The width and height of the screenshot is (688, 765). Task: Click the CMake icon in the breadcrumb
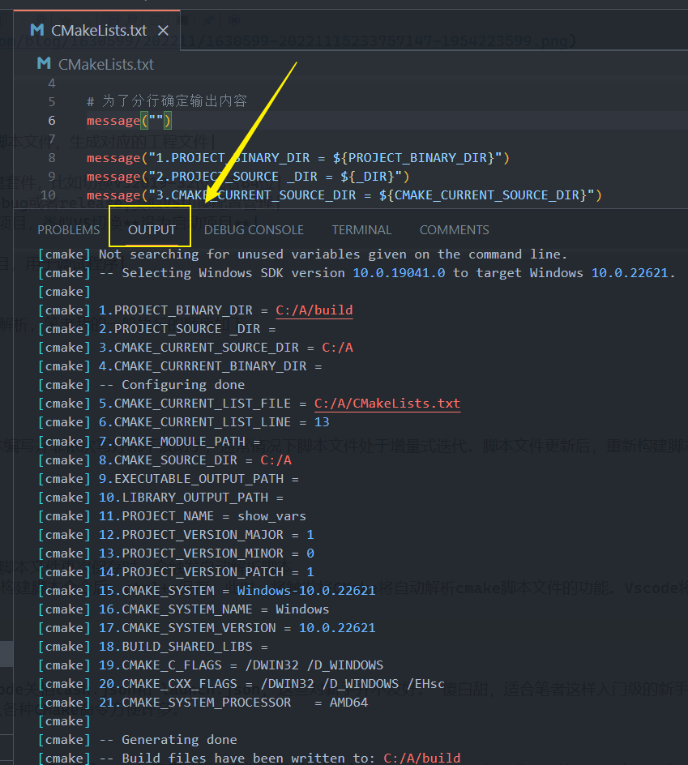point(44,63)
